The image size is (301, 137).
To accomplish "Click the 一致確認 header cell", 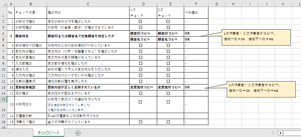I will pyautogui.click(x=196, y=13).
